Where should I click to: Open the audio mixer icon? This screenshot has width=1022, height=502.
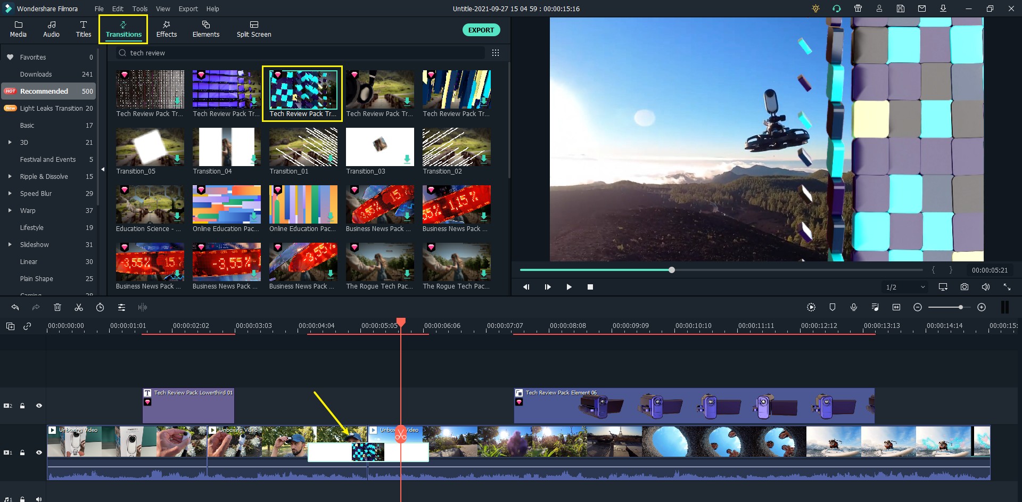(x=875, y=307)
